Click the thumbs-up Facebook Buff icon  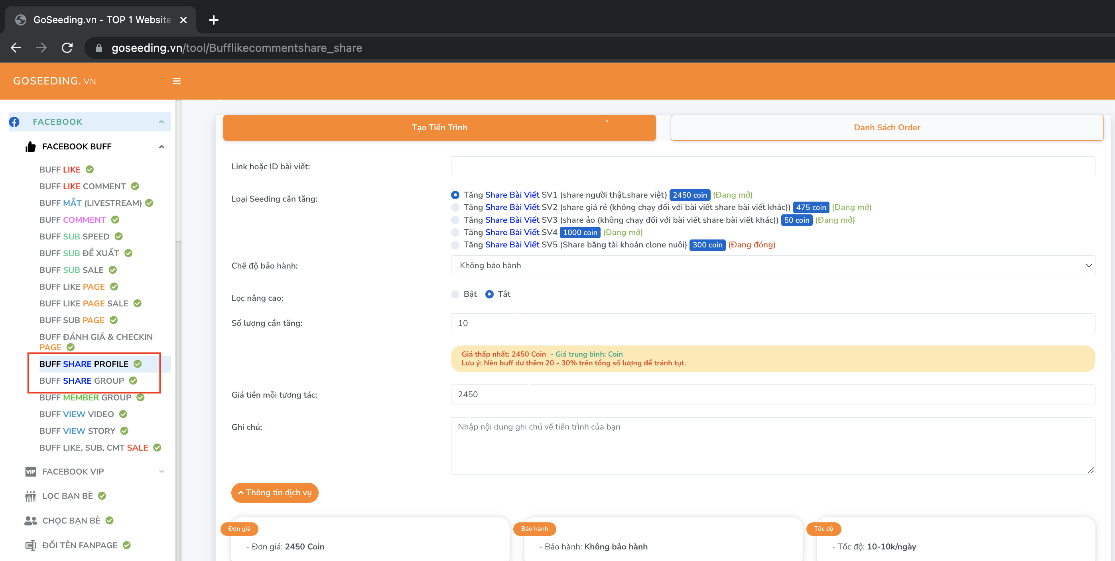click(x=30, y=147)
